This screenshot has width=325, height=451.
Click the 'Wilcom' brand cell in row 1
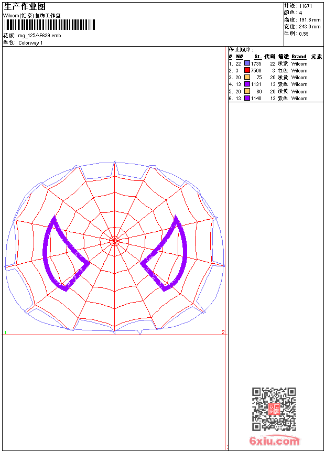click(299, 63)
